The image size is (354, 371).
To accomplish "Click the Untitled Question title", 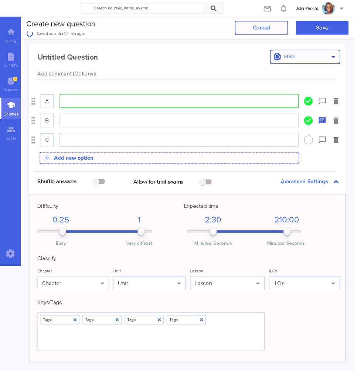I will coord(68,57).
